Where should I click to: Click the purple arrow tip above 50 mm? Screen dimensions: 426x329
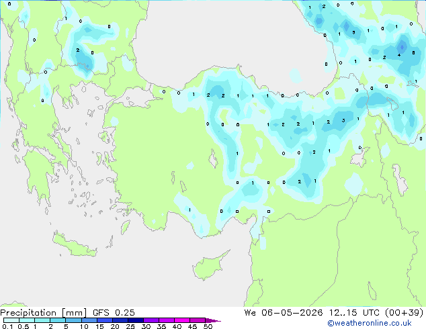click(213, 320)
